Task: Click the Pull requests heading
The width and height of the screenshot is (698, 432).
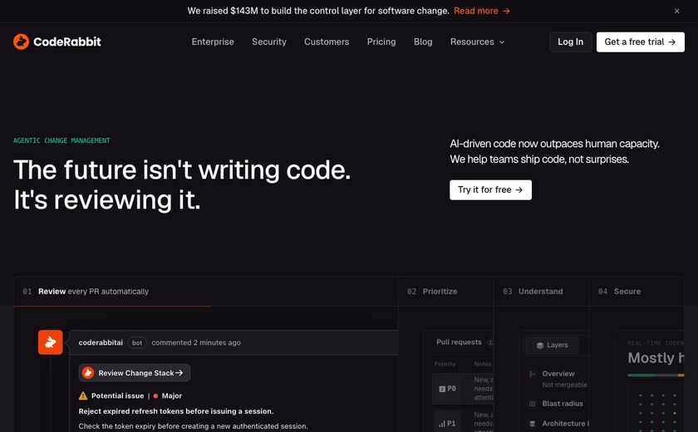Action: [x=459, y=342]
